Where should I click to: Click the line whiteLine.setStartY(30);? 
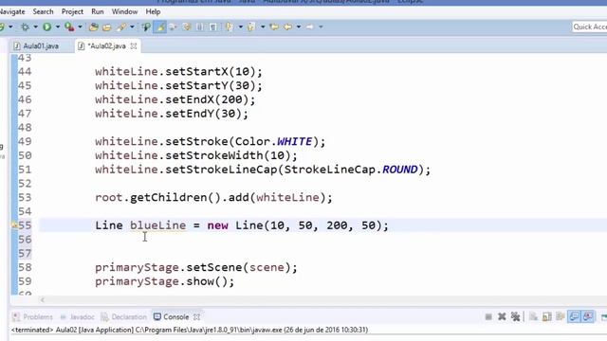coord(179,85)
